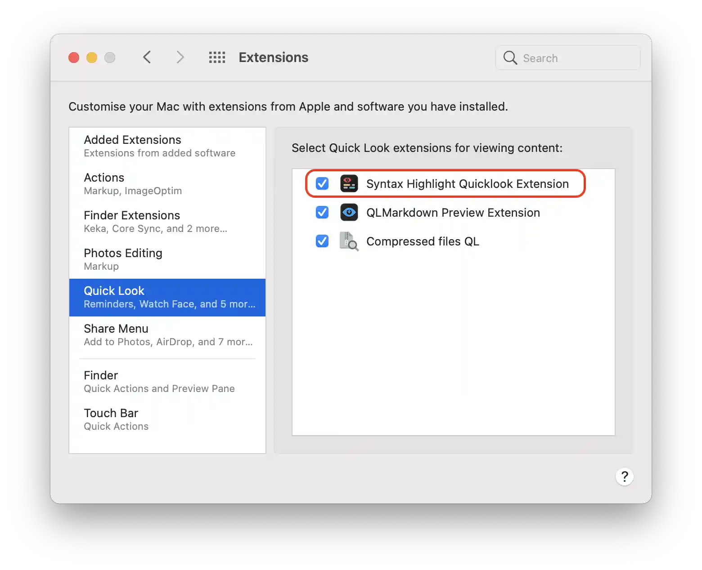The width and height of the screenshot is (702, 570).
Task: Click the Syntax Highlight Quicklook Extension icon
Action: [349, 183]
